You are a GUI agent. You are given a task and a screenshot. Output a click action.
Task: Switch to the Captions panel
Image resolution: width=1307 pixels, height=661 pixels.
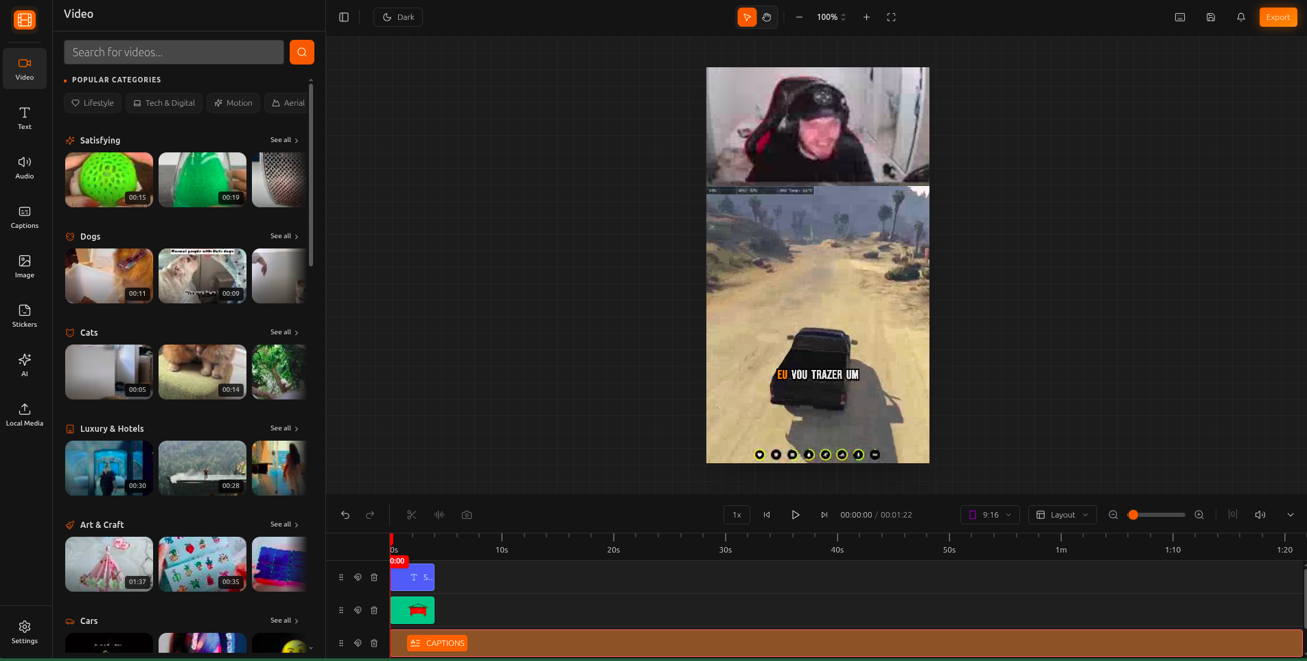tap(24, 217)
